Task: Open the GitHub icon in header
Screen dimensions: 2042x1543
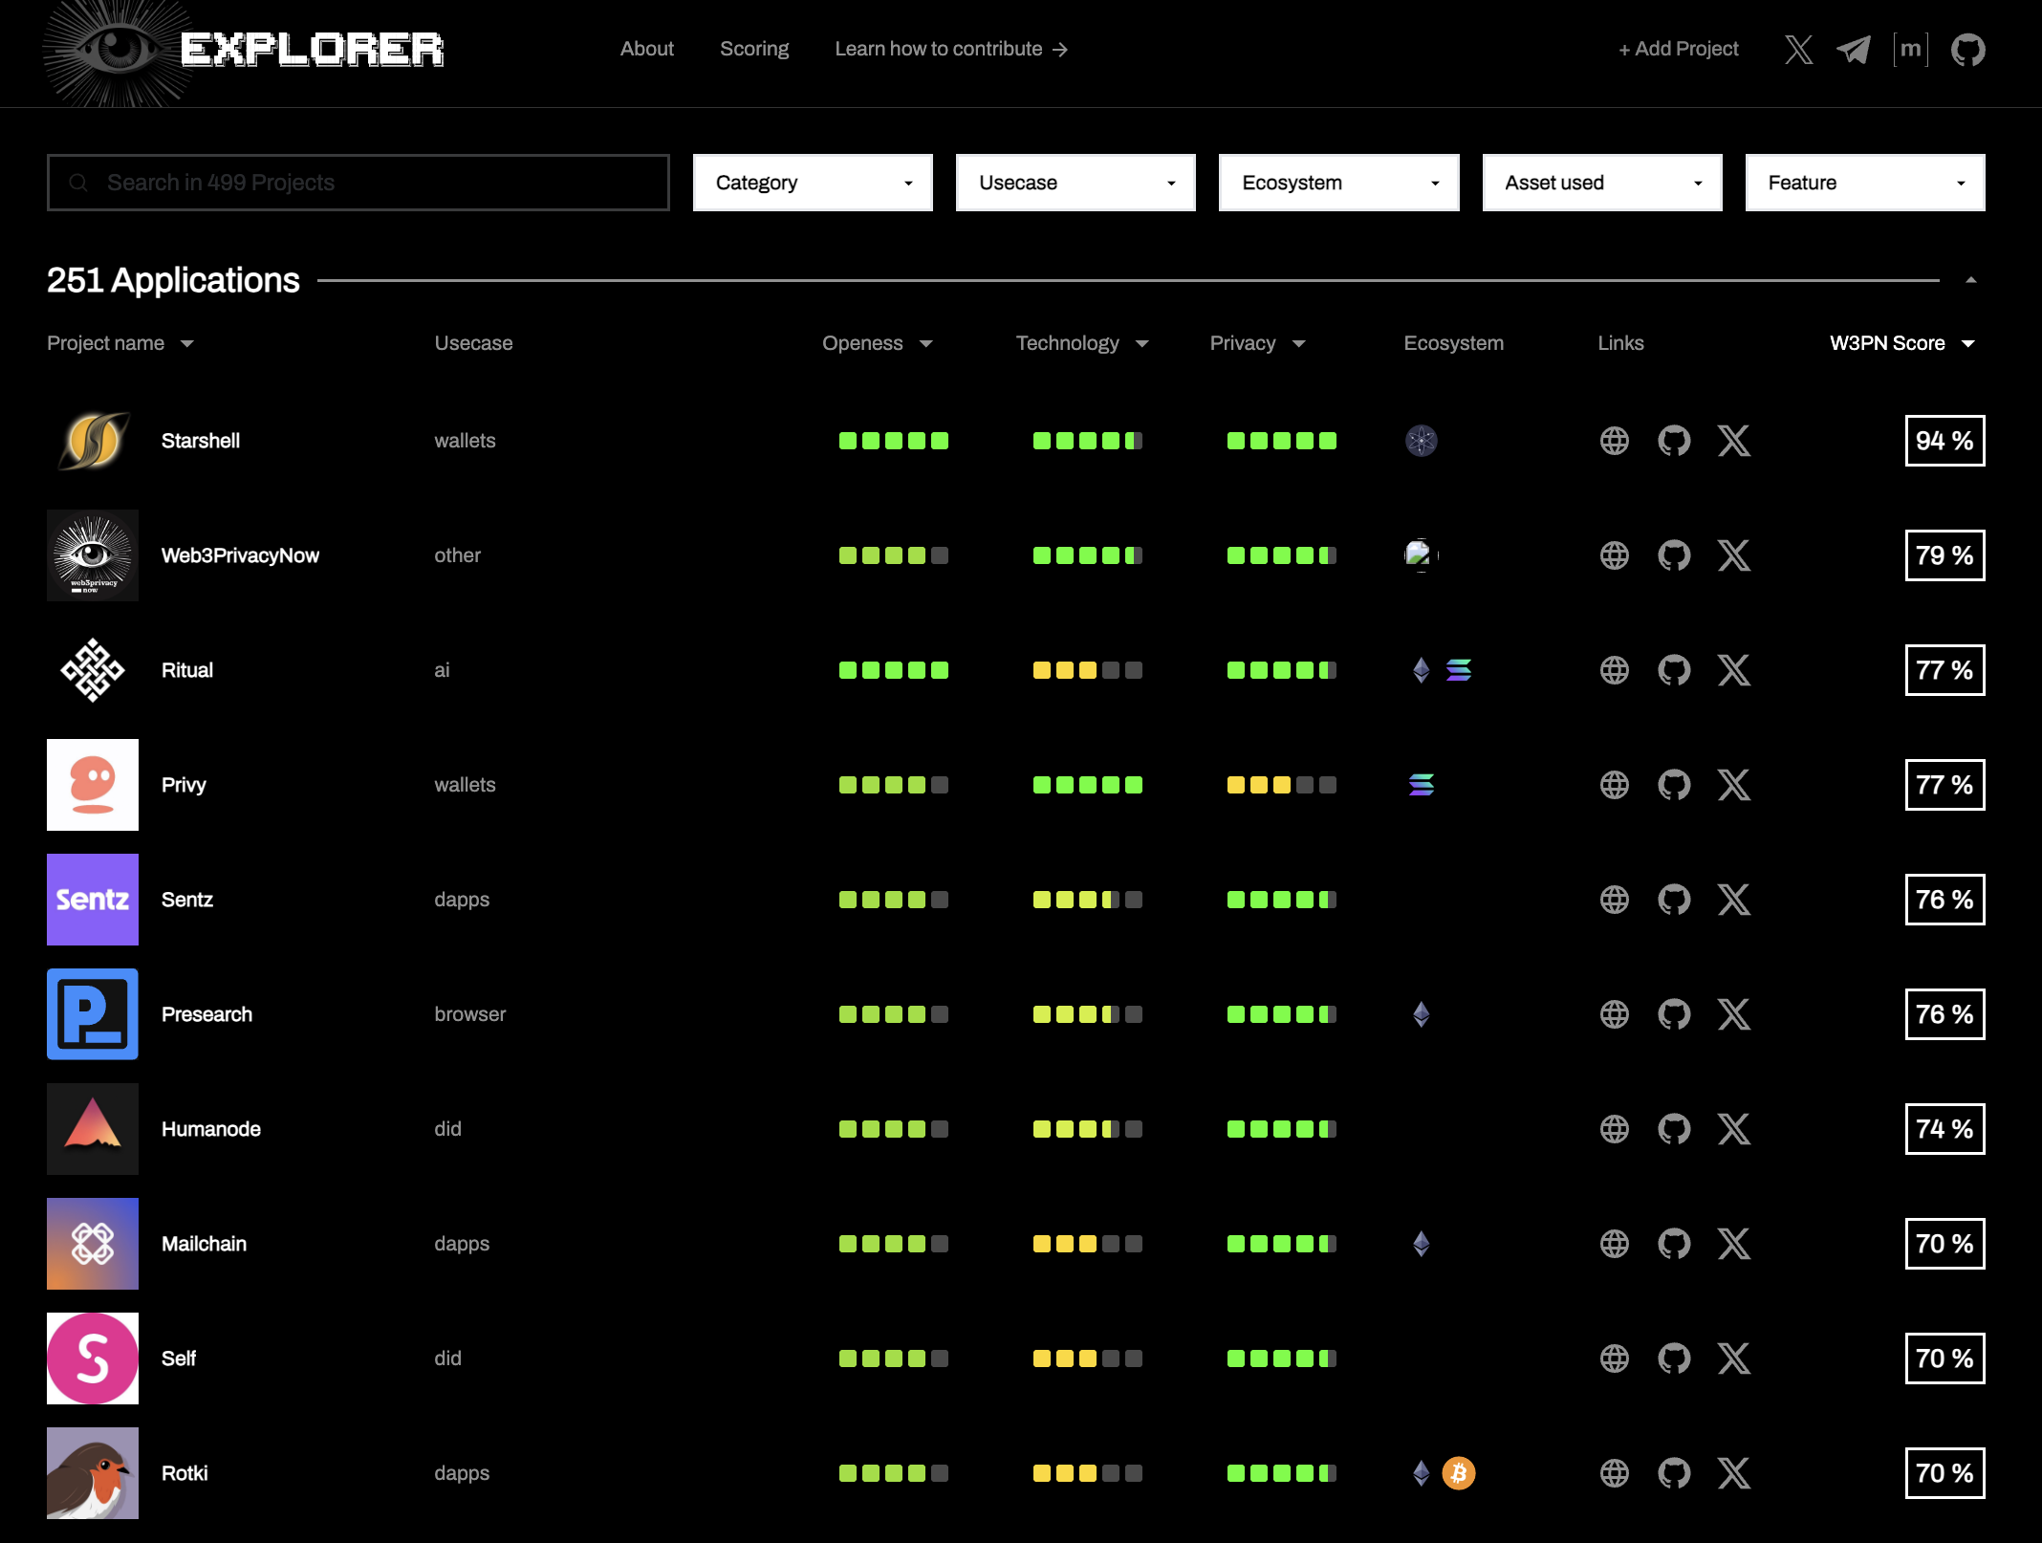Action: [x=1968, y=49]
